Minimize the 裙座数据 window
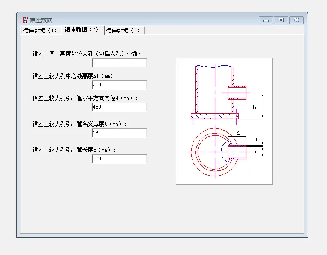 (x=266, y=20)
